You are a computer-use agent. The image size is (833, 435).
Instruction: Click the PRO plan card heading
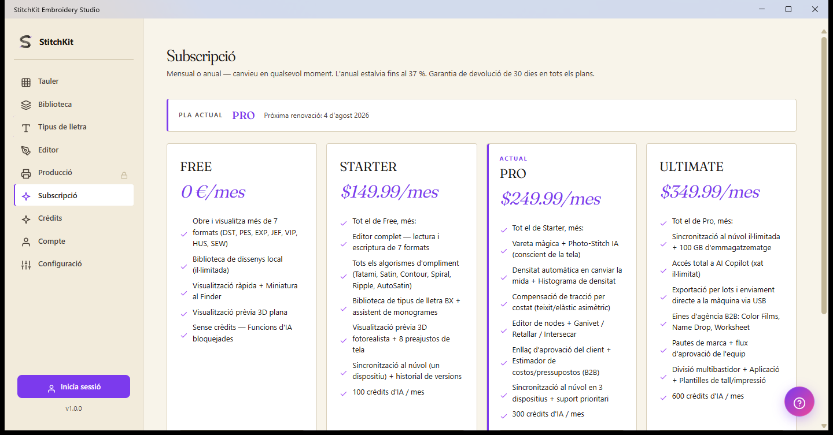coord(513,174)
